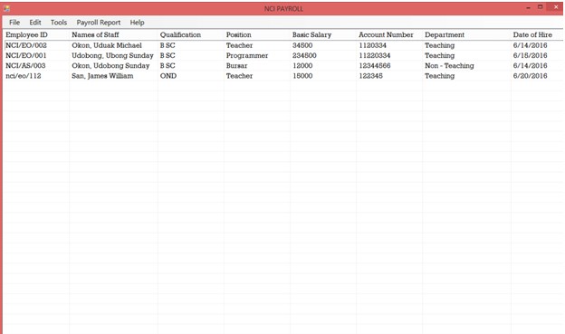Click the Qualification column header
This screenshot has width=565, height=334.
pyautogui.click(x=191, y=34)
